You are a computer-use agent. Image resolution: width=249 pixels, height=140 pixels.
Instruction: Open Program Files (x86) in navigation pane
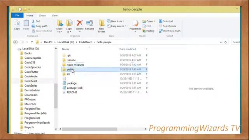[35, 113]
